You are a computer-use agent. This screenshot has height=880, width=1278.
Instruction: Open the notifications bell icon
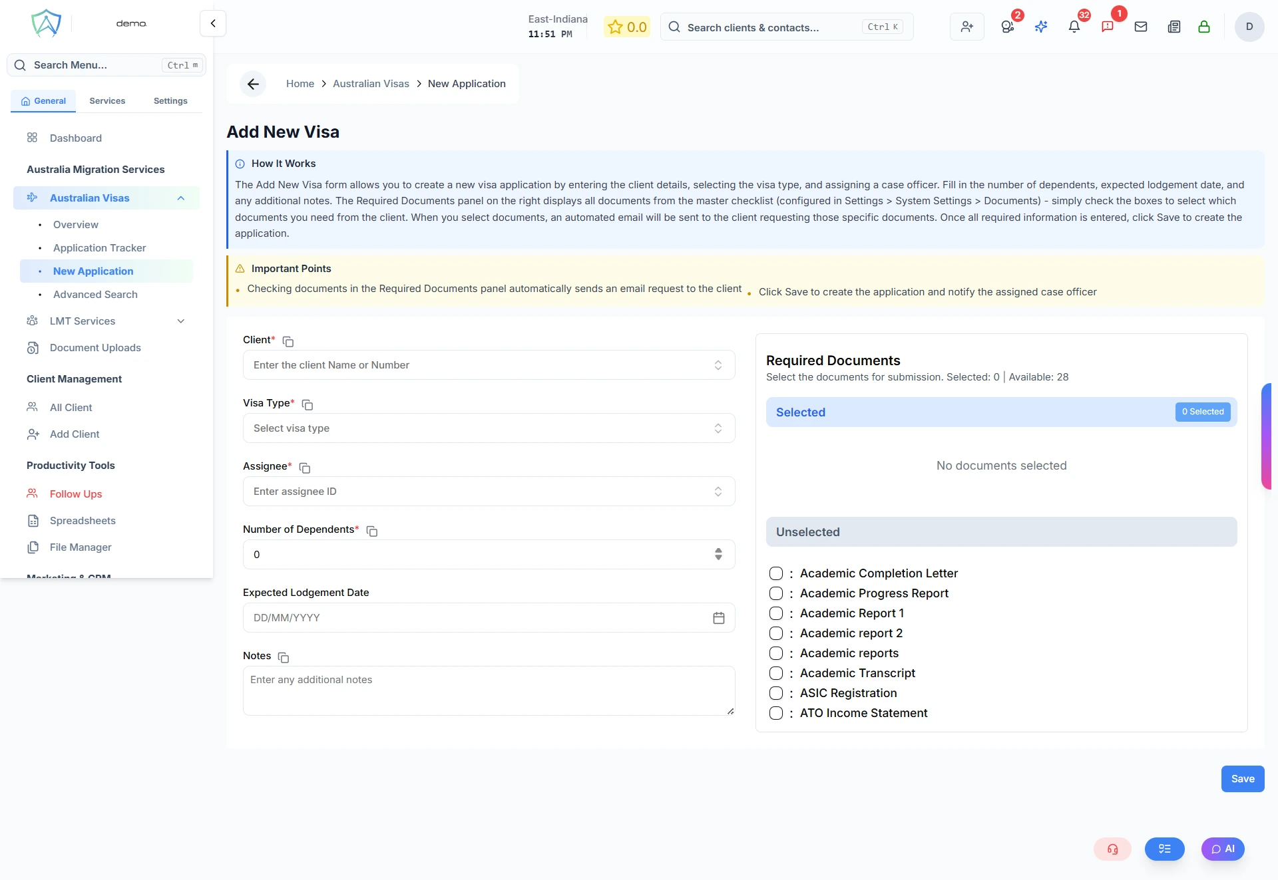tap(1074, 27)
